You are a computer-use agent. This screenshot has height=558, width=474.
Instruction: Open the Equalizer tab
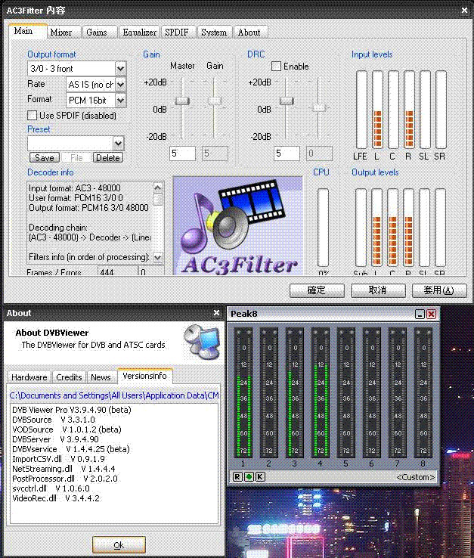(140, 33)
